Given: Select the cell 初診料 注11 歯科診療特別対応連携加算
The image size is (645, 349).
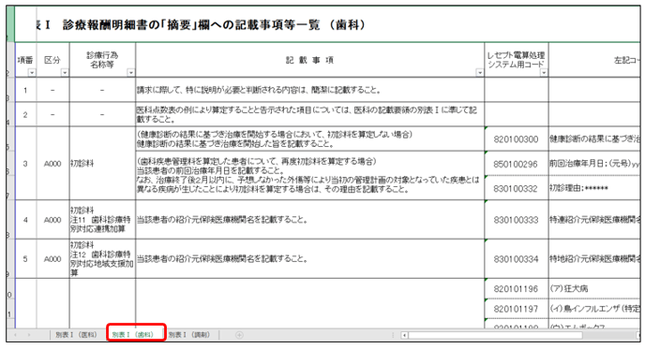Looking at the screenshot, I should 102,220.
